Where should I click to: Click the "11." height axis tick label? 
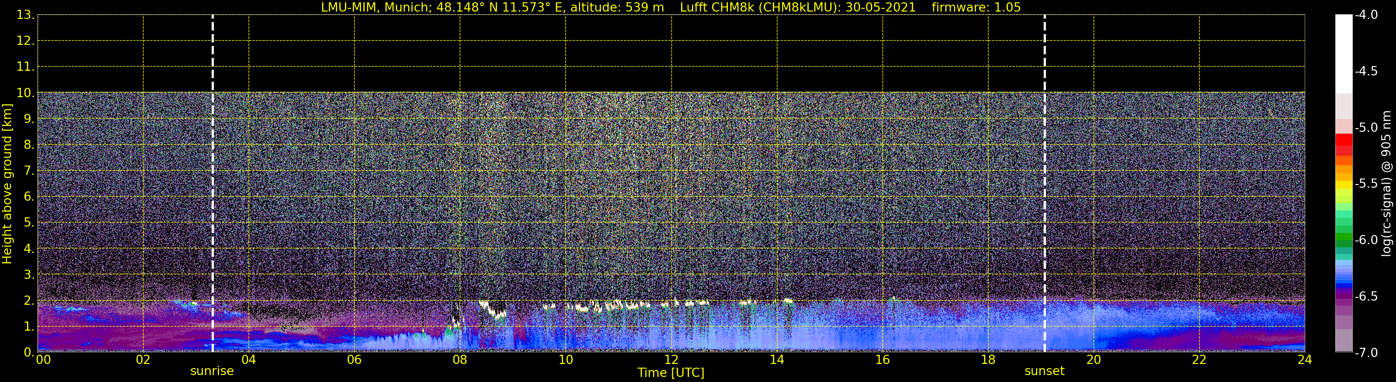(x=25, y=67)
